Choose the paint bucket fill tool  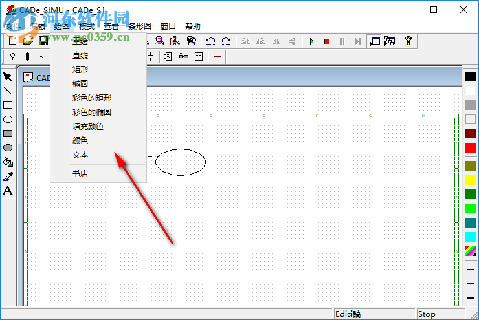pyautogui.click(x=8, y=162)
